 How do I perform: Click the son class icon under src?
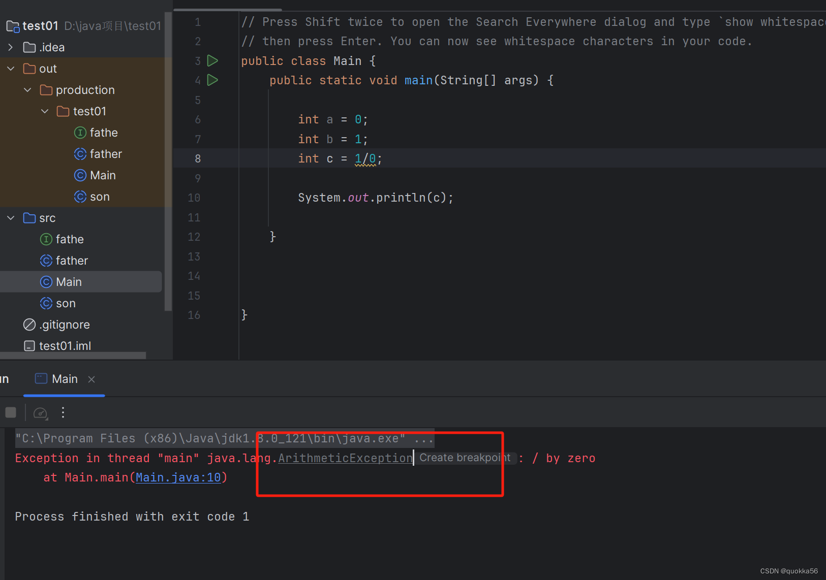(46, 303)
